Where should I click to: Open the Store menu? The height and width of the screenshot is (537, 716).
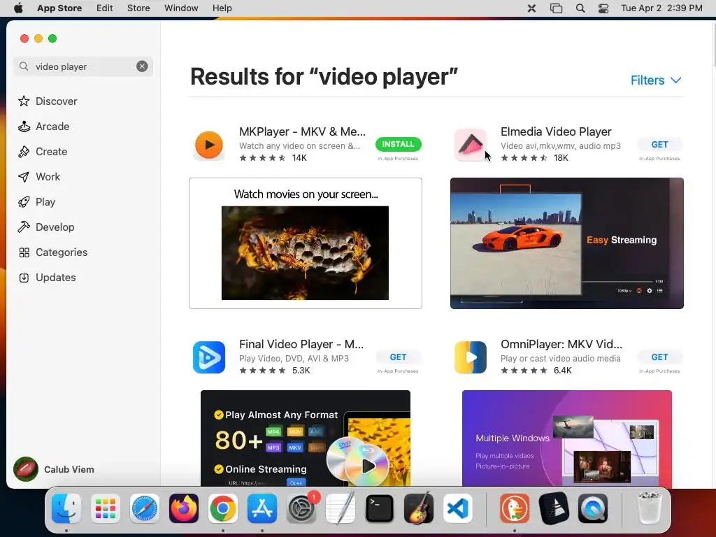[138, 8]
